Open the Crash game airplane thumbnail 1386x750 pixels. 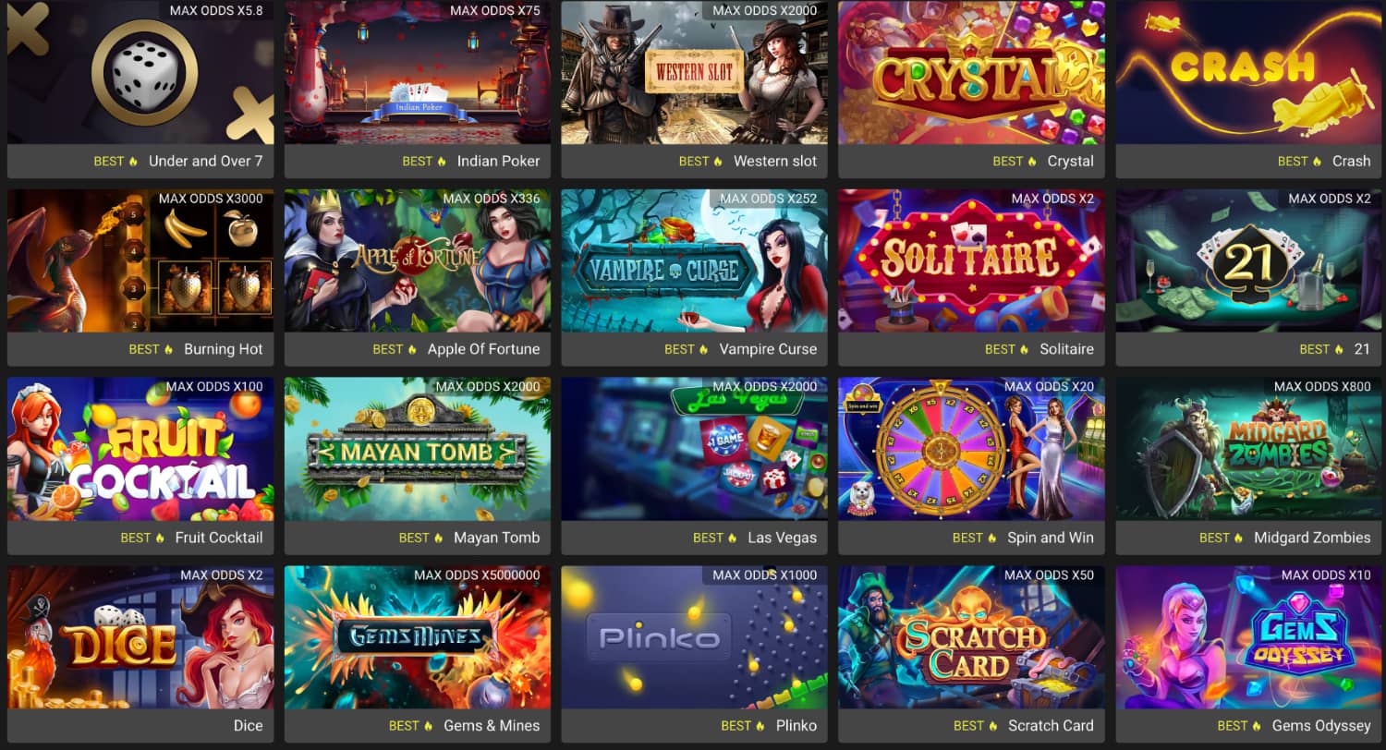[x=1249, y=72]
